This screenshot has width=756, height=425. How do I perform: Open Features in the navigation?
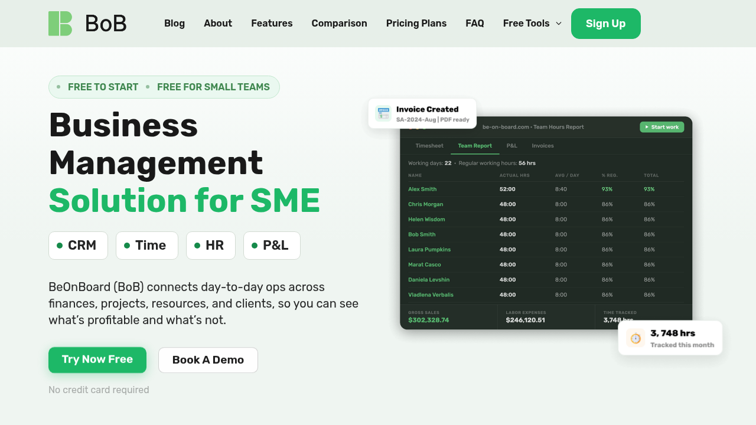(x=272, y=24)
